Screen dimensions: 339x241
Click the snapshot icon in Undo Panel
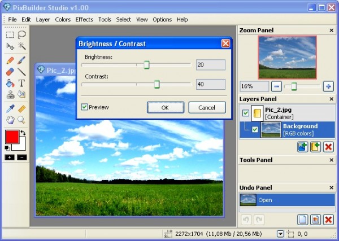click(315, 220)
